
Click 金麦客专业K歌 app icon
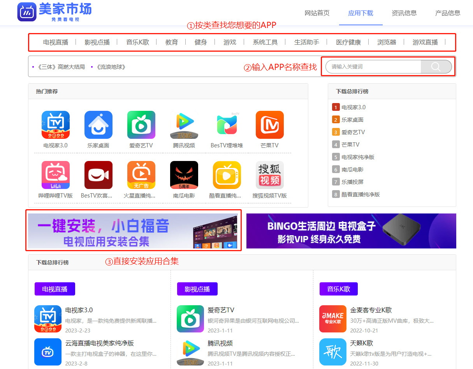[x=333, y=319]
